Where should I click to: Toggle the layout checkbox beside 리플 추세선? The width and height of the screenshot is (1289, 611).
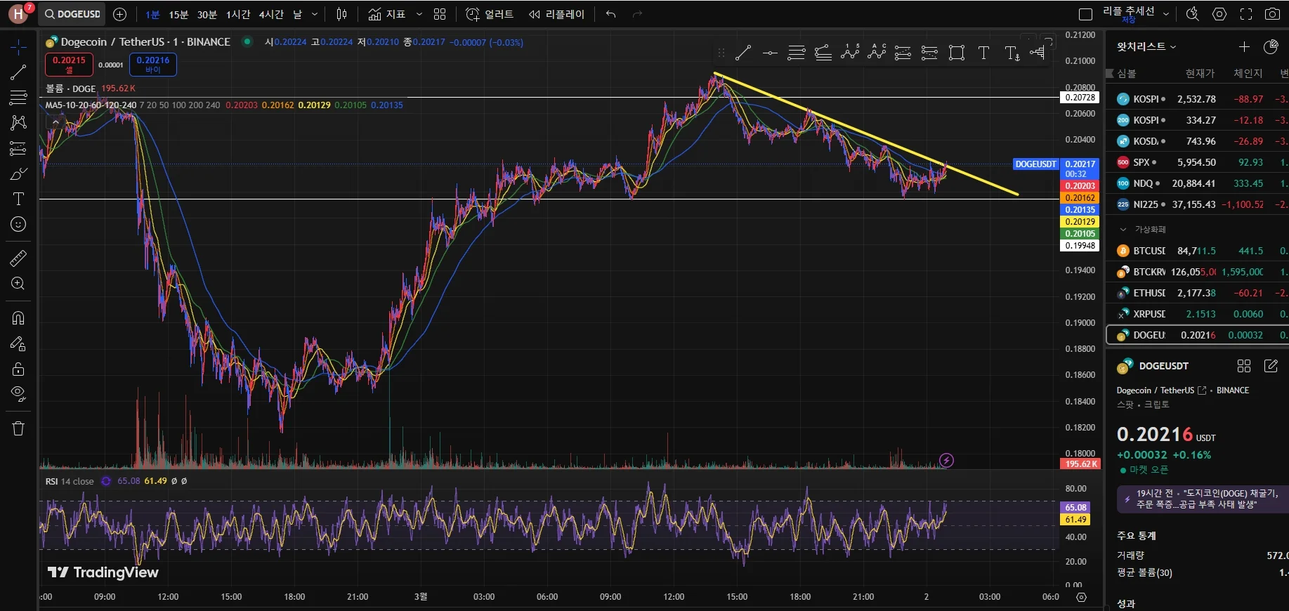1085,14
